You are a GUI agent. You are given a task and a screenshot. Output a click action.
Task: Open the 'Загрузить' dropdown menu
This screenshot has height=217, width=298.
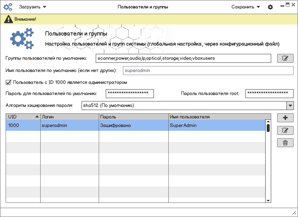coord(33,7)
